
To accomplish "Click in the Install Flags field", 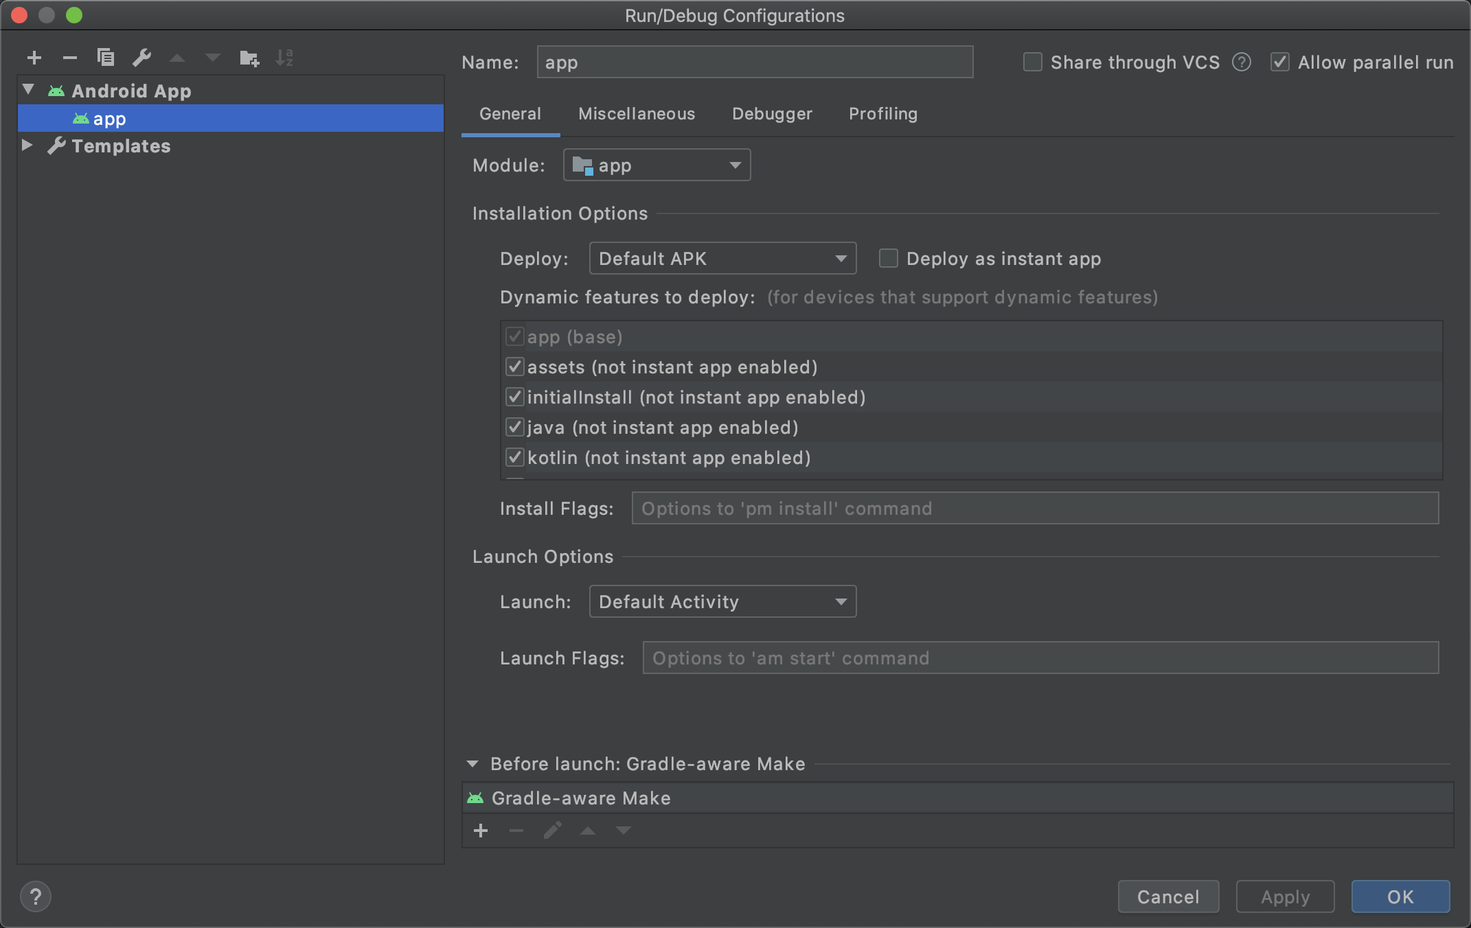I will point(1034,509).
